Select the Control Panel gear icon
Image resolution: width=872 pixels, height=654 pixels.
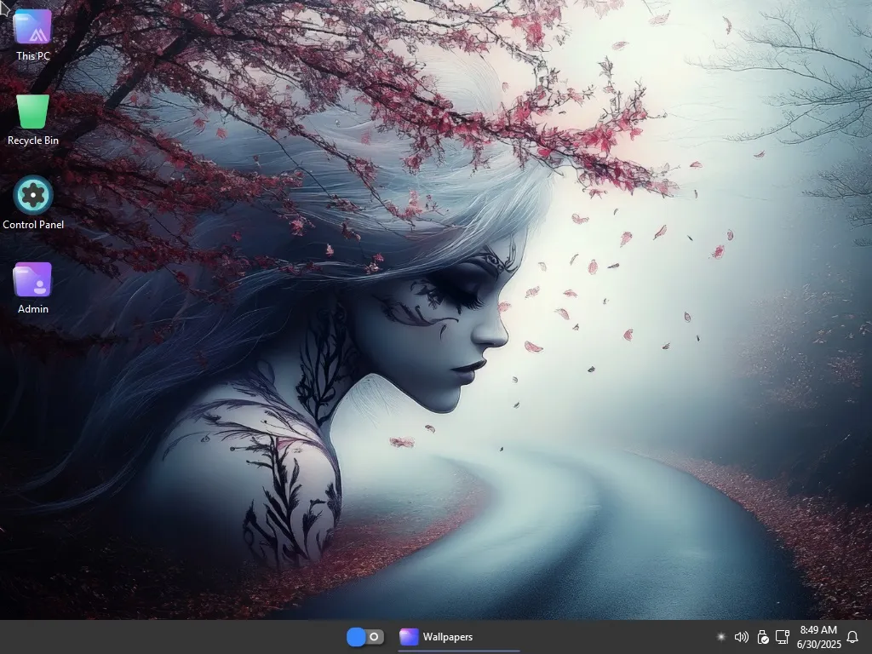33,195
